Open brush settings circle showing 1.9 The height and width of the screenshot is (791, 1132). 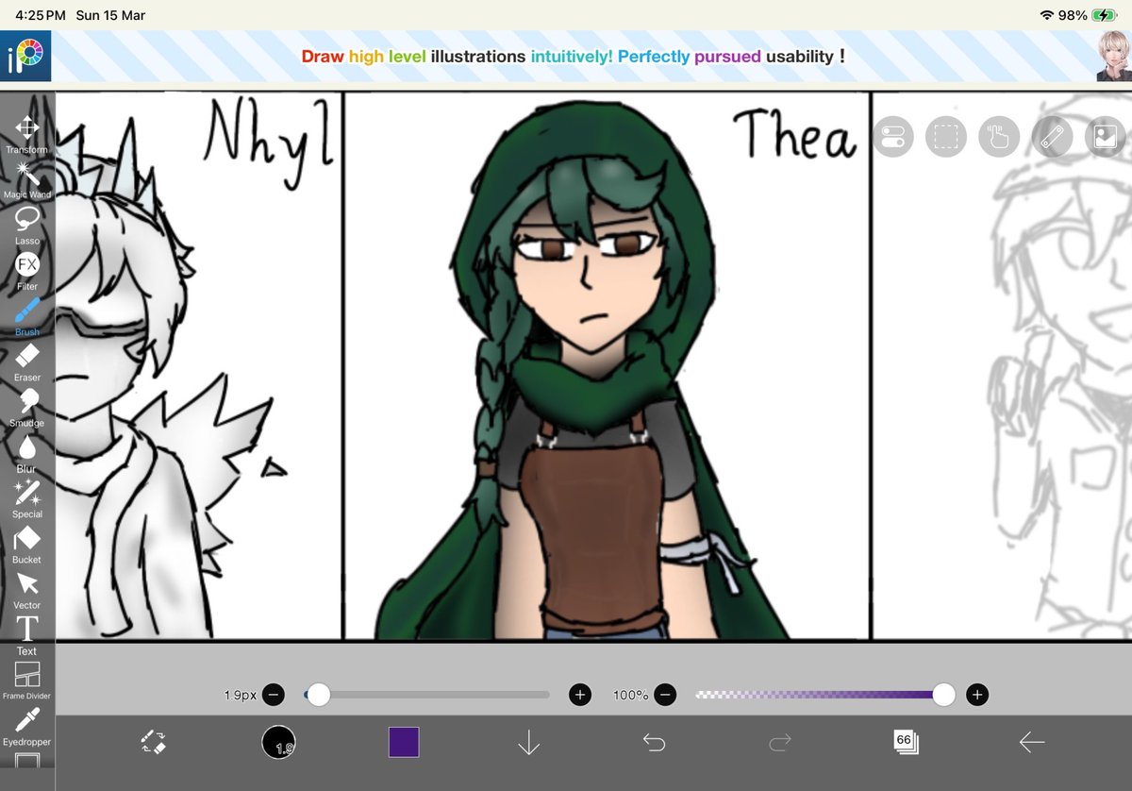pos(278,743)
